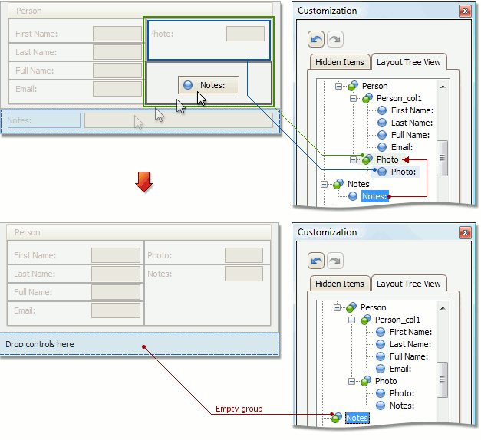Click Person group header in lower form
The width and height of the screenshot is (481, 440).
pos(139,232)
